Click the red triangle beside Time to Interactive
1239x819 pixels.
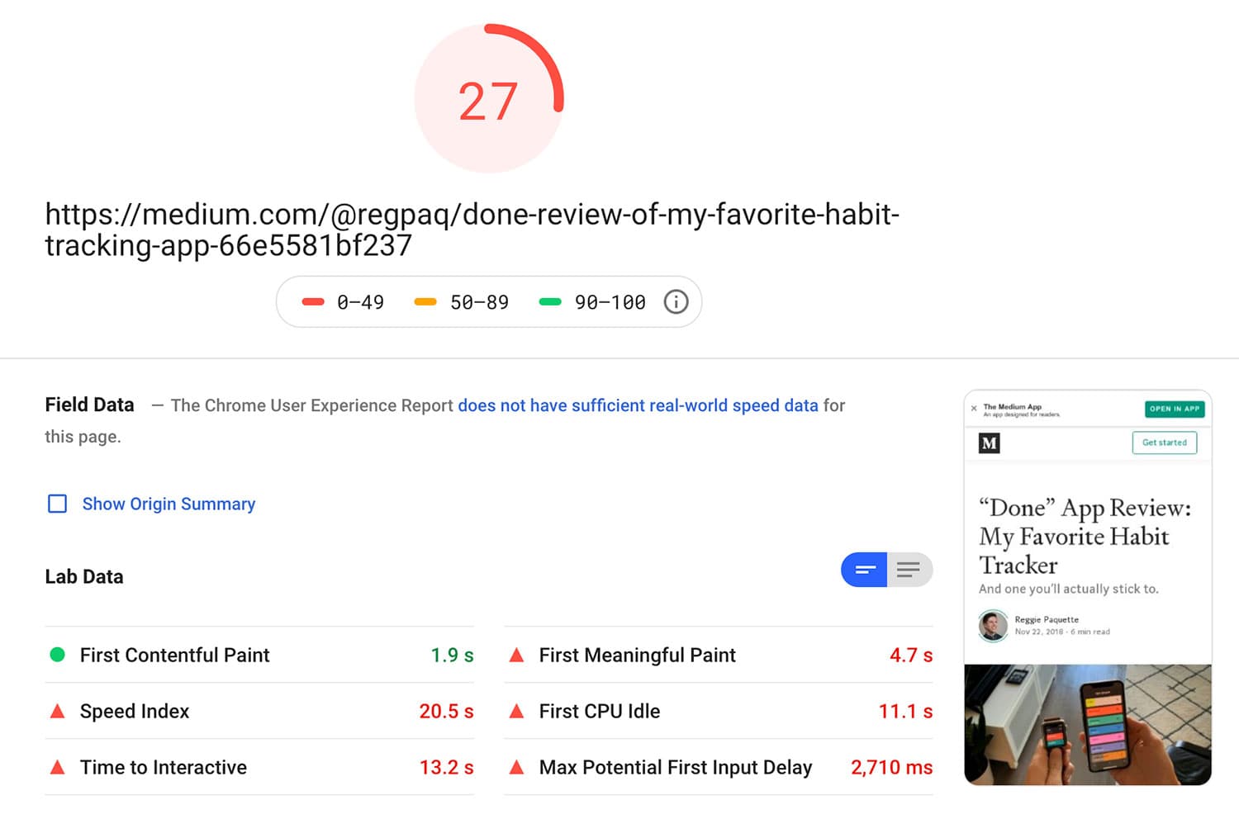click(x=58, y=767)
